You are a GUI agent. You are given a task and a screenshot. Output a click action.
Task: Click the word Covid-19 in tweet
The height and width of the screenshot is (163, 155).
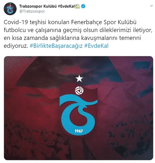(x=16, y=22)
